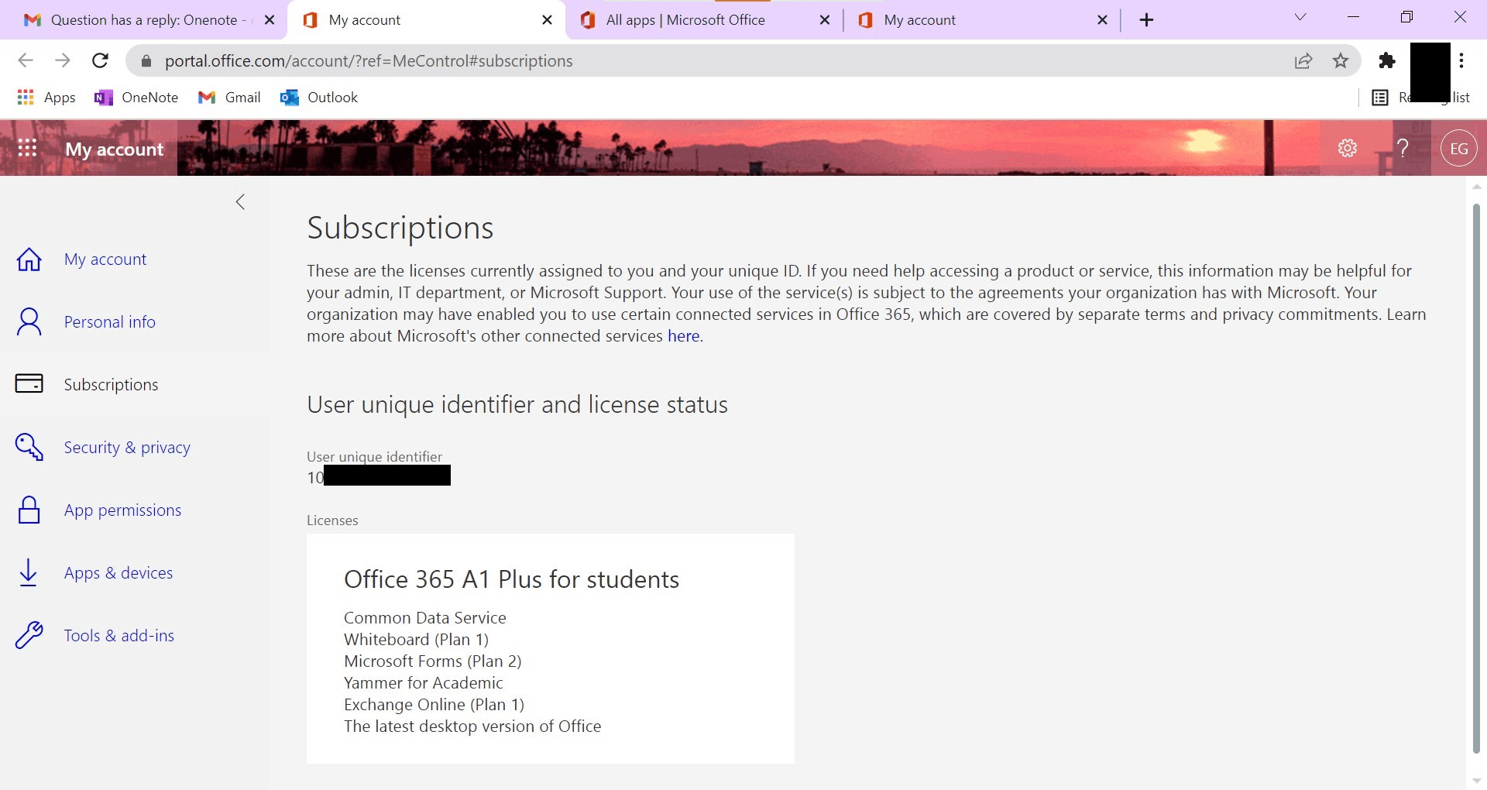
Task: Select the active My account tab
Action: coord(426,20)
